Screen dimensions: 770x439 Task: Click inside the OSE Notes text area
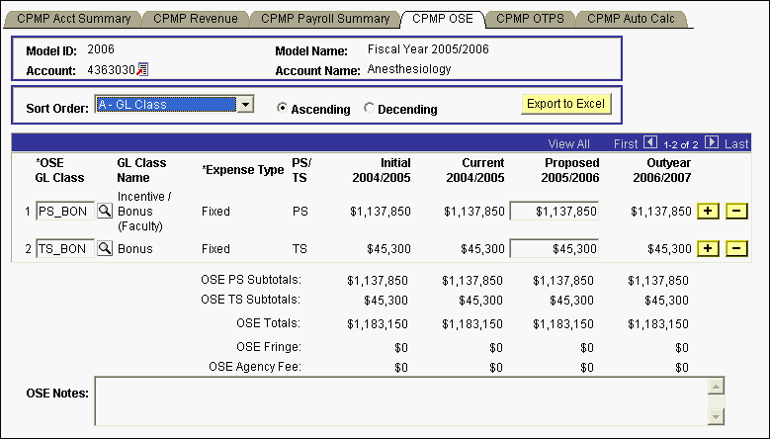[395, 399]
